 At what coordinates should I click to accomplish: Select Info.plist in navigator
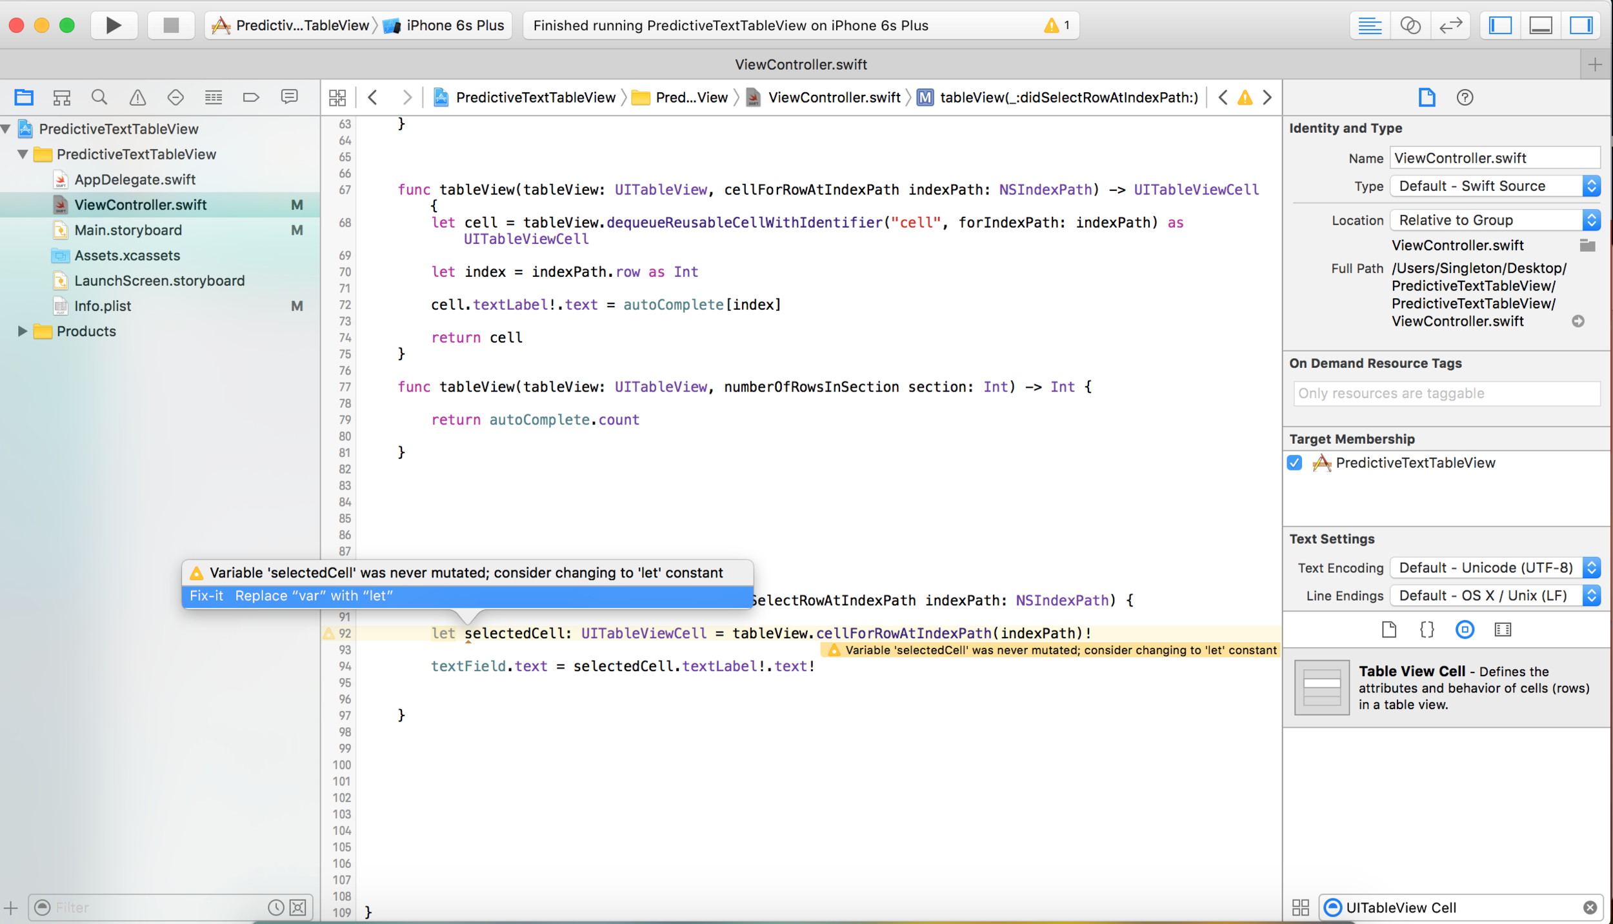102,306
